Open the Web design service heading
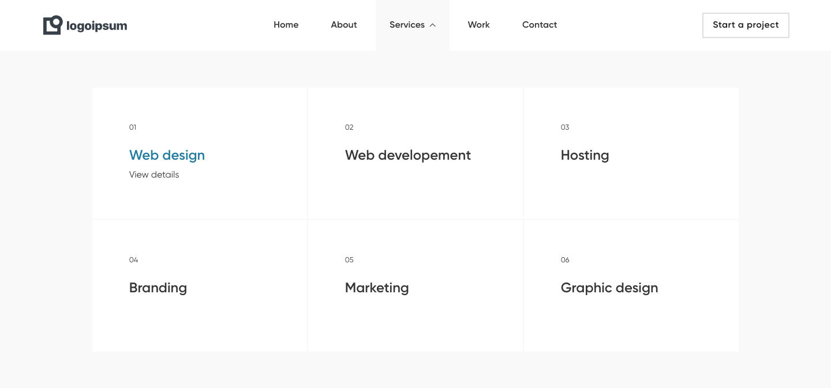This screenshot has height=388, width=831. [167, 155]
